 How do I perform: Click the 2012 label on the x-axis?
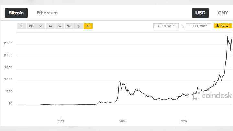[x=61, y=121]
